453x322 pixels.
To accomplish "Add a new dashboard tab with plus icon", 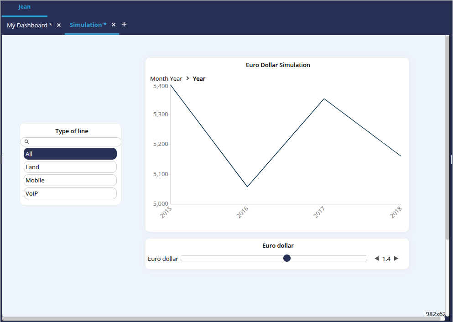I will click(x=124, y=24).
